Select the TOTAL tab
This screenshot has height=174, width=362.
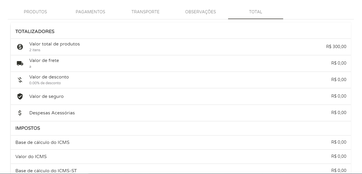point(255,12)
